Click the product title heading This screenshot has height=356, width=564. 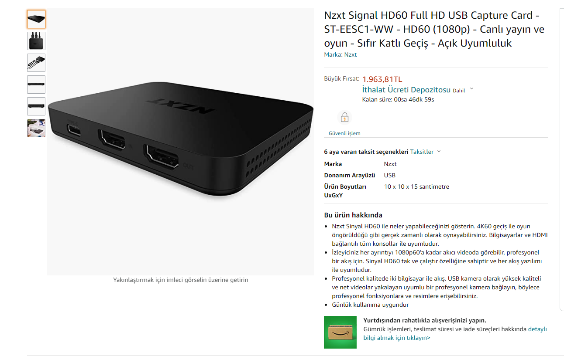(x=434, y=29)
